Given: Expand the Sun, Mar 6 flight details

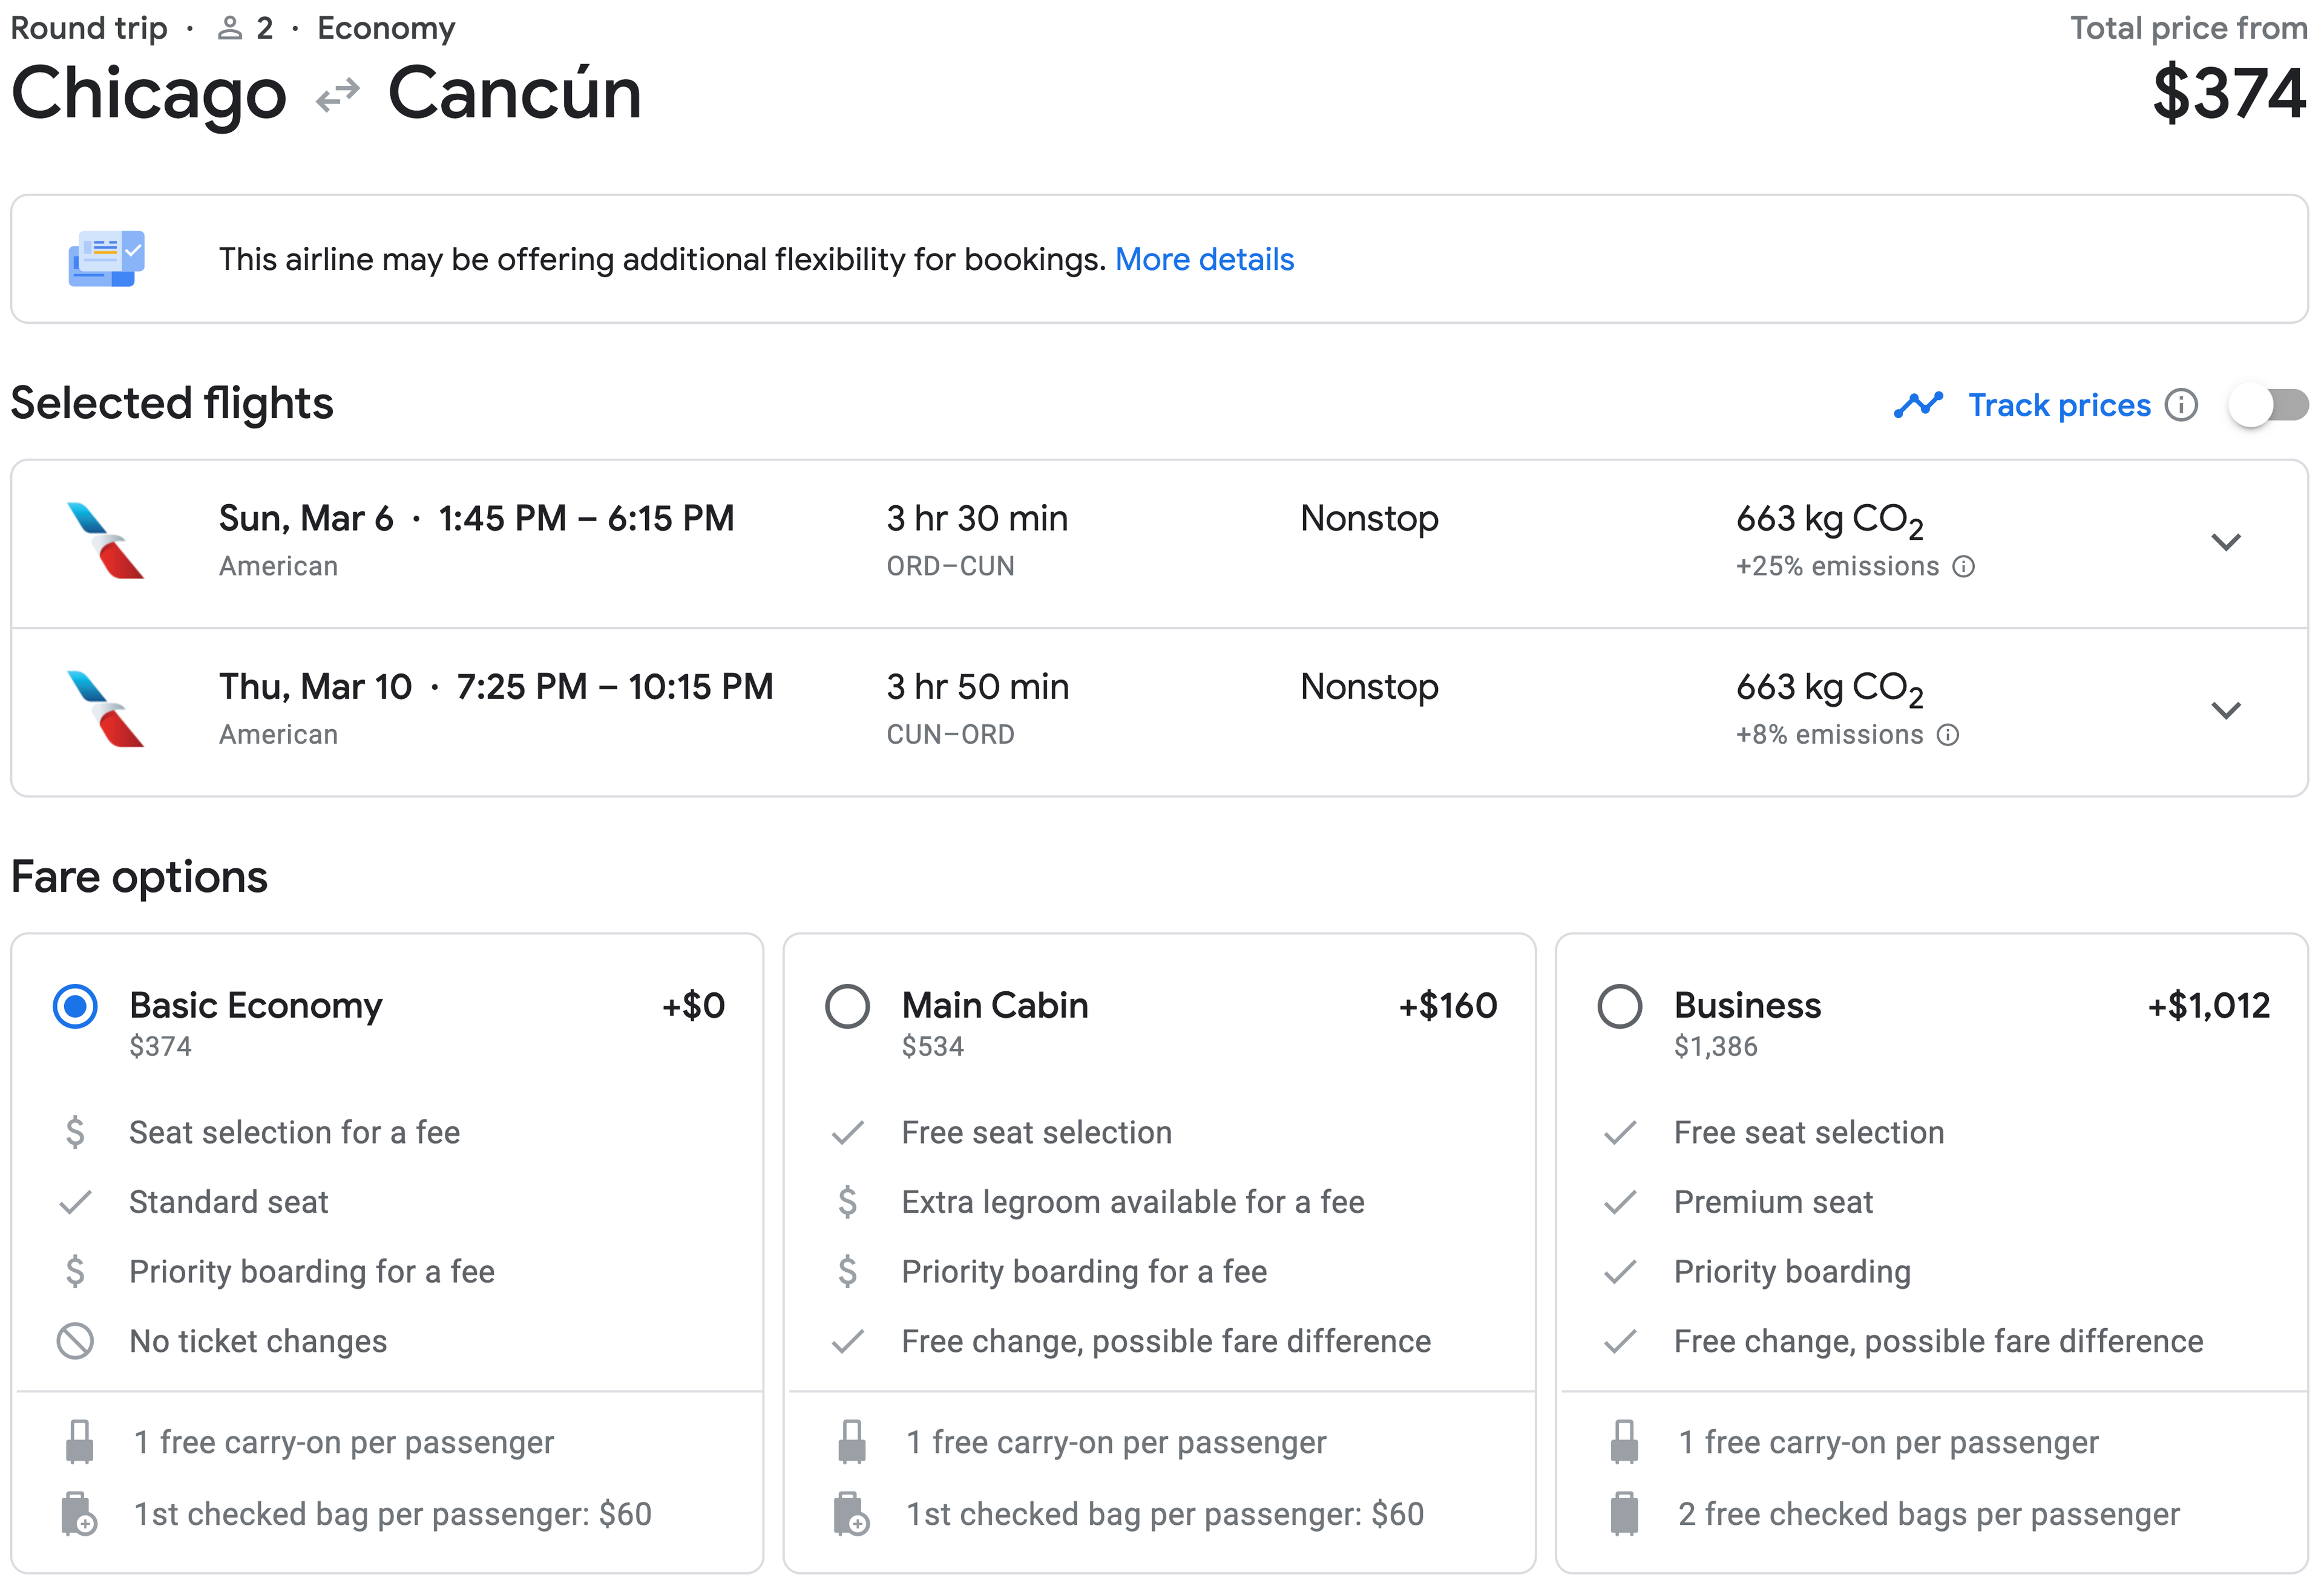Looking at the screenshot, I should pos(2226,542).
